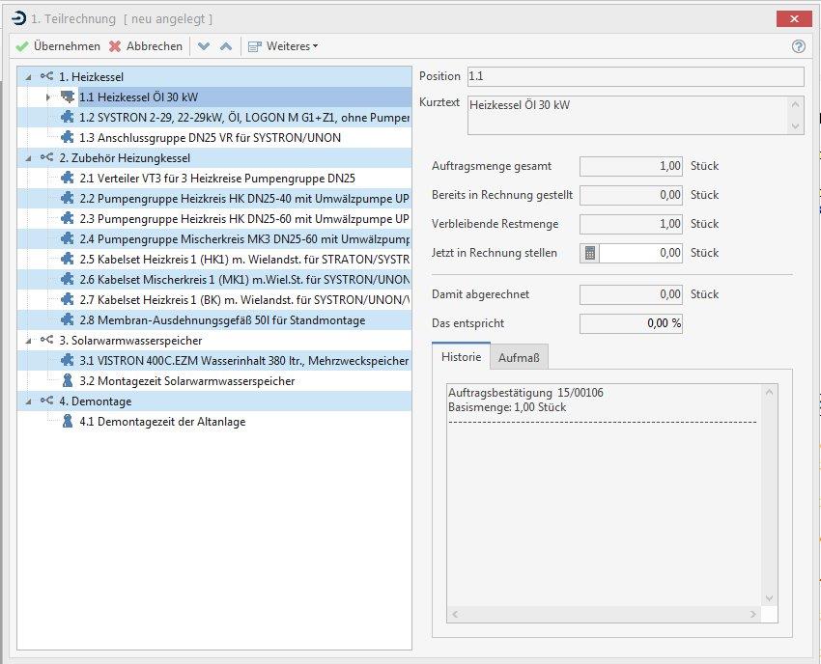Click the Das entspricht percent field
Viewport: 821px width, 664px height.
click(x=631, y=323)
